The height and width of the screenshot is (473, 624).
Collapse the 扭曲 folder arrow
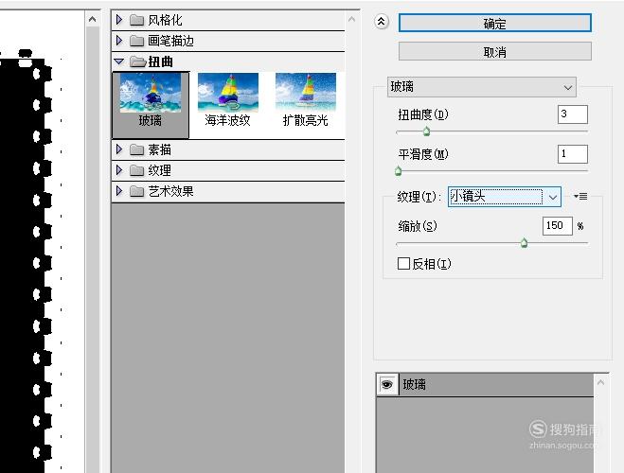click(119, 61)
